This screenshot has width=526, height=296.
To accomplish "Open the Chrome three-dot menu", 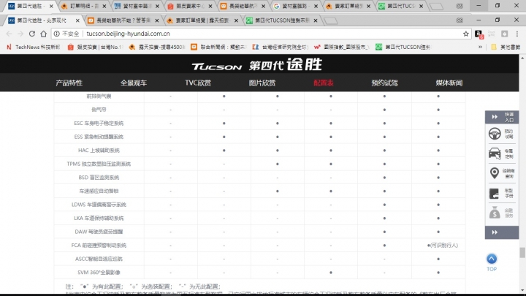I will coord(517,34).
